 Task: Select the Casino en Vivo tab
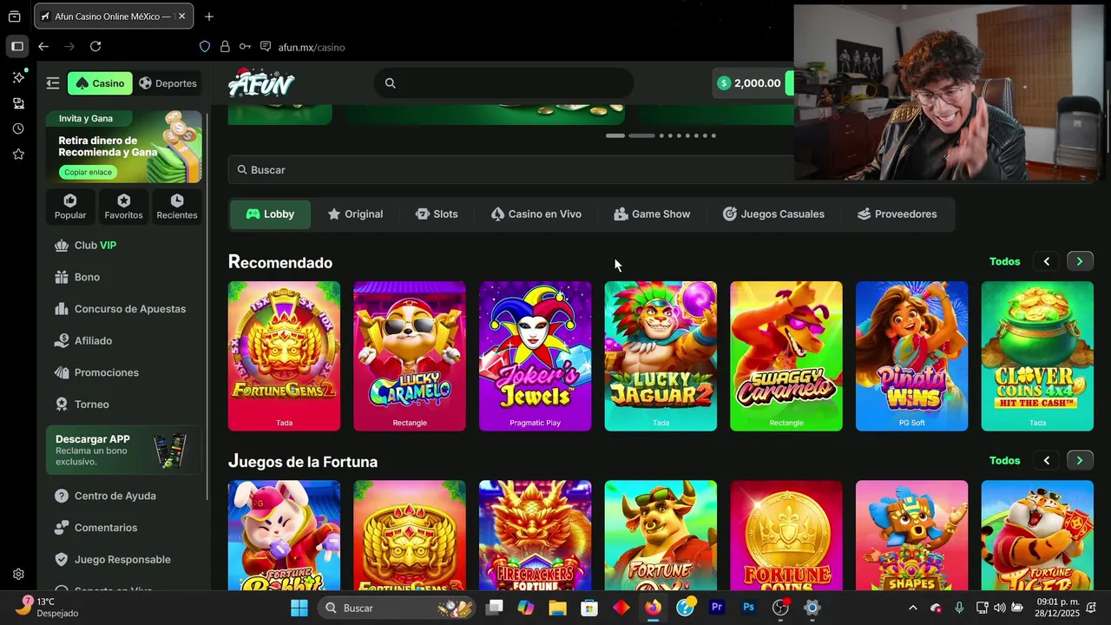pos(536,214)
